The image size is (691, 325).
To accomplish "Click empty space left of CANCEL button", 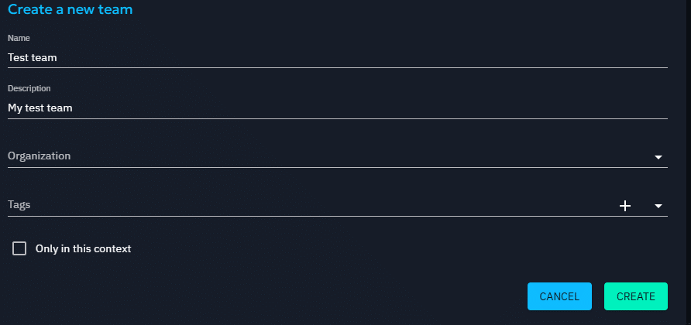I will (310, 296).
